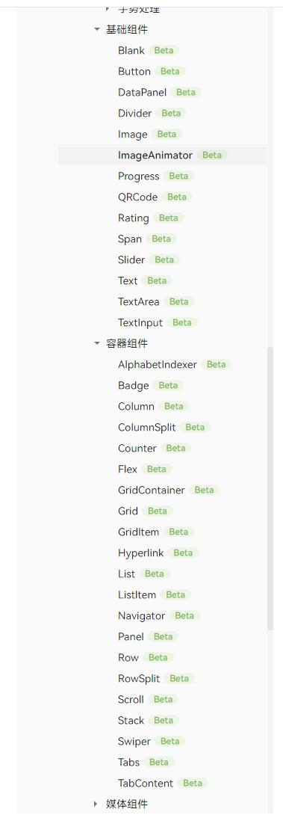
Task: Click the Beta tag next to Hyperlink
Action: [x=183, y=553]
